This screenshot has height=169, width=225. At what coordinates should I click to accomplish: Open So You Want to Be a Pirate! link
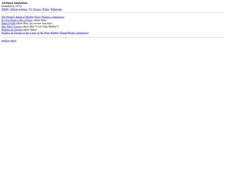point(17,20)
